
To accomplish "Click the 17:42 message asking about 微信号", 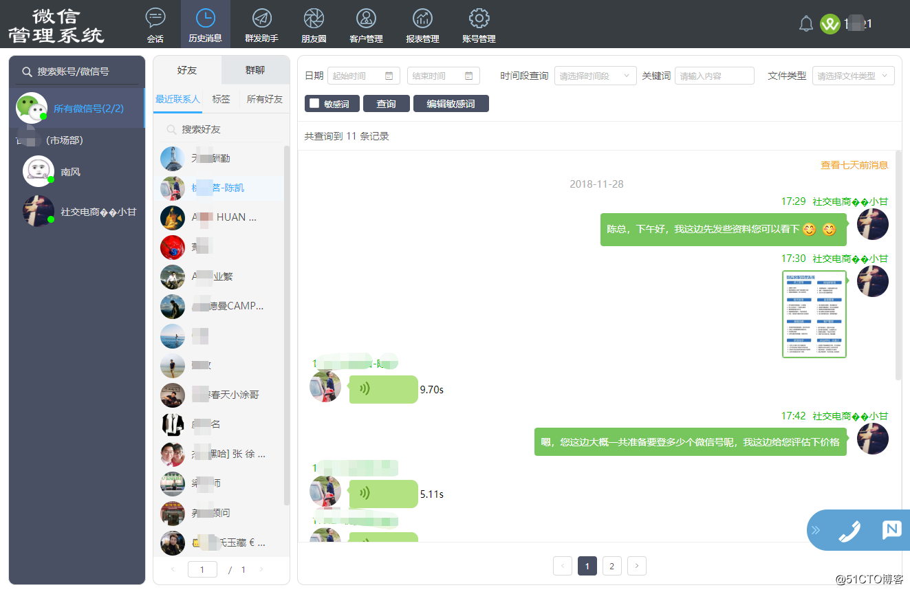I will [691, 442].
